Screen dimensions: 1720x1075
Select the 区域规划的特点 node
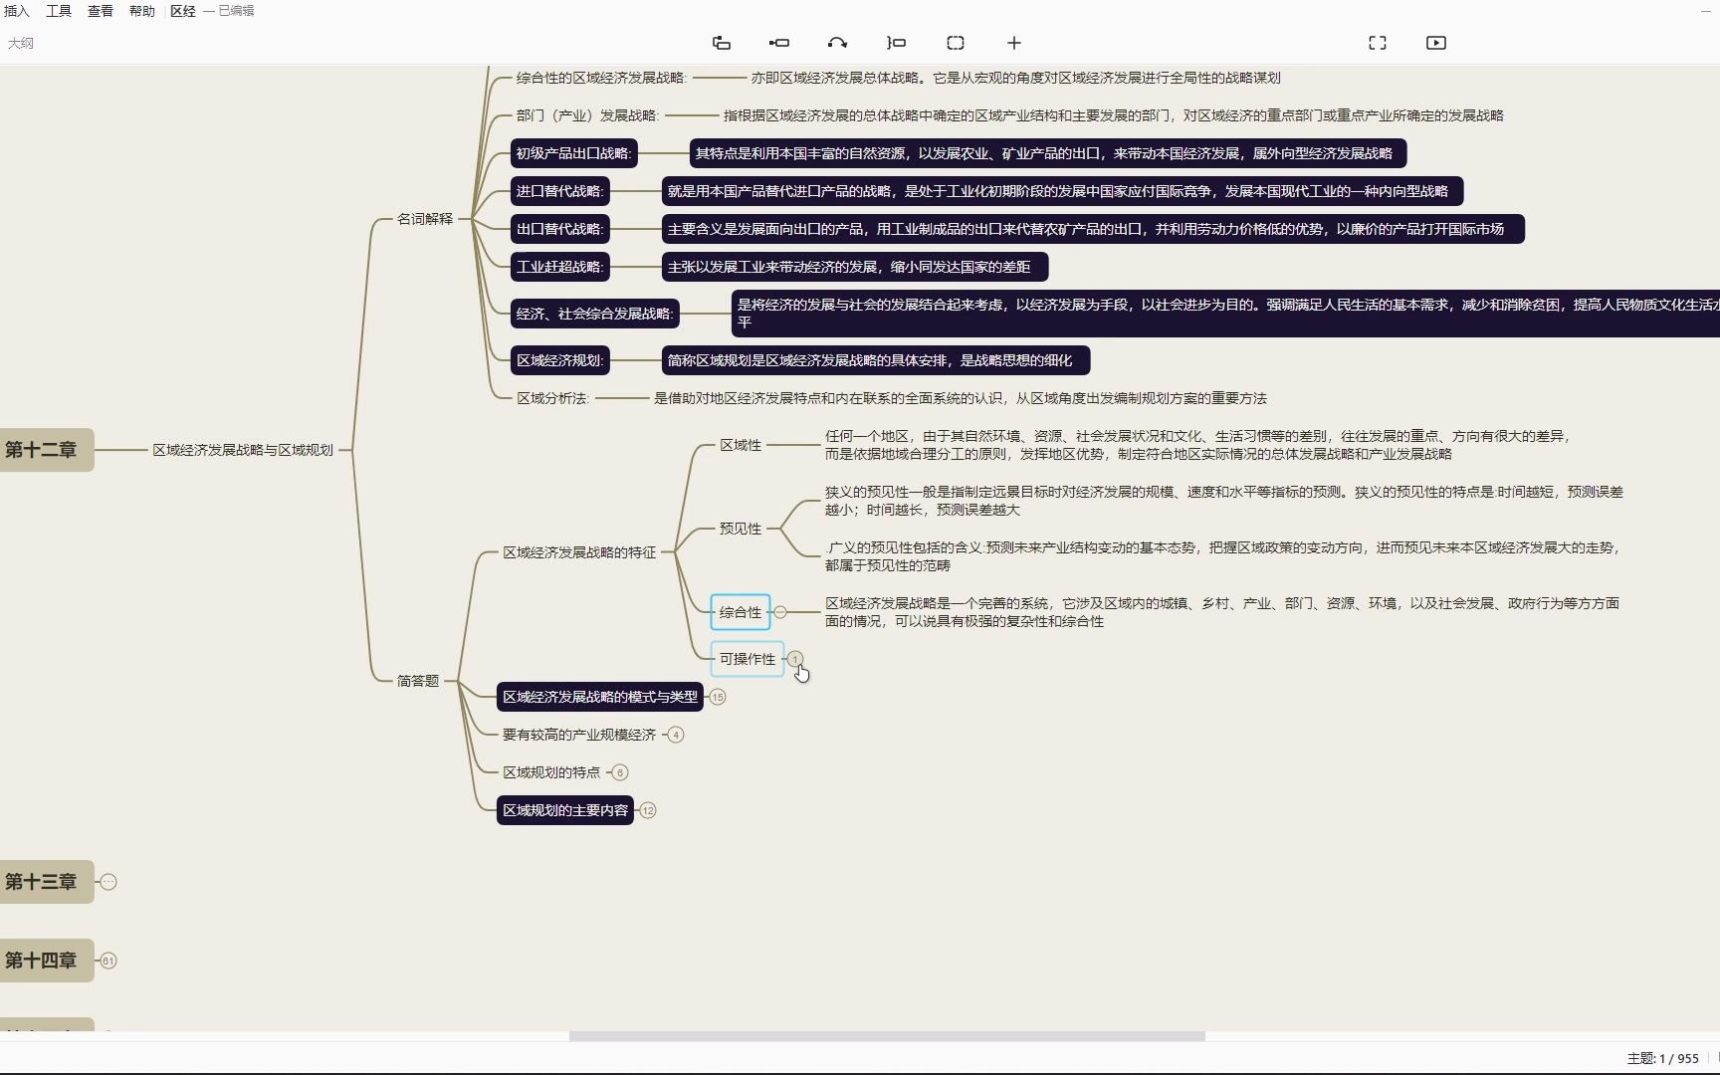tap(551, 772)
